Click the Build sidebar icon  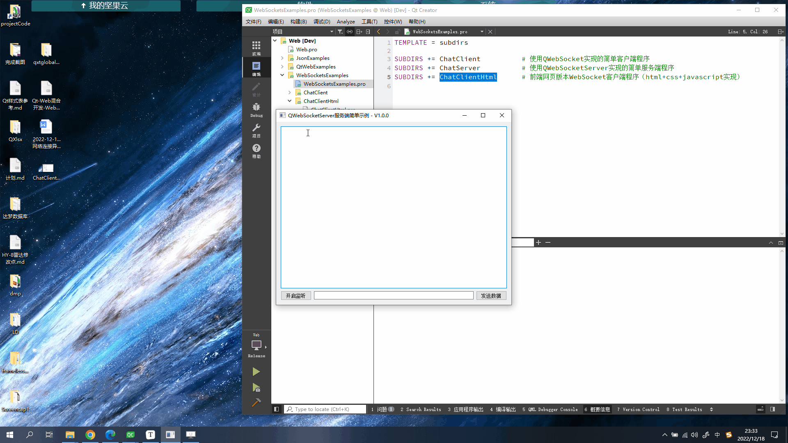pos(257,402)
